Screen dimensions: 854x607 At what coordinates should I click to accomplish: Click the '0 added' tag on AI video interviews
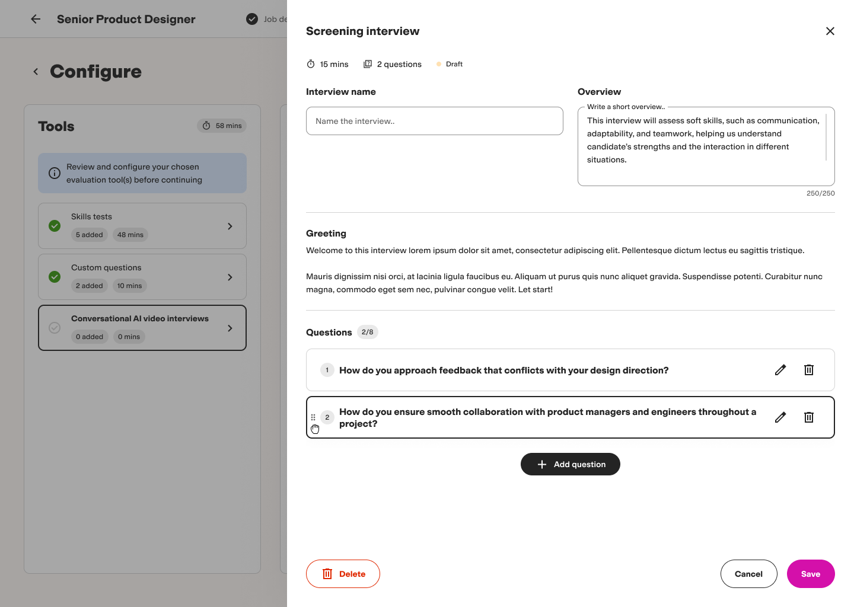pos(90,337)
